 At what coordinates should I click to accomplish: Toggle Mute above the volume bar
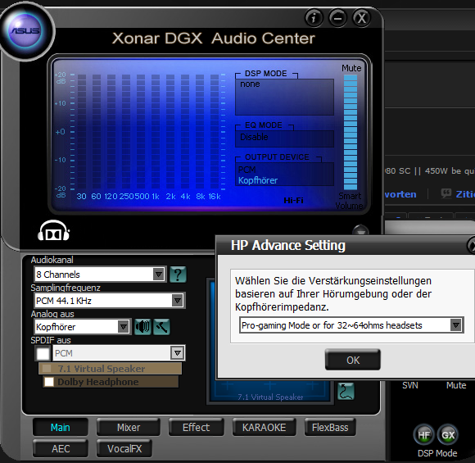pyautogui.click(x=351, y=68)
